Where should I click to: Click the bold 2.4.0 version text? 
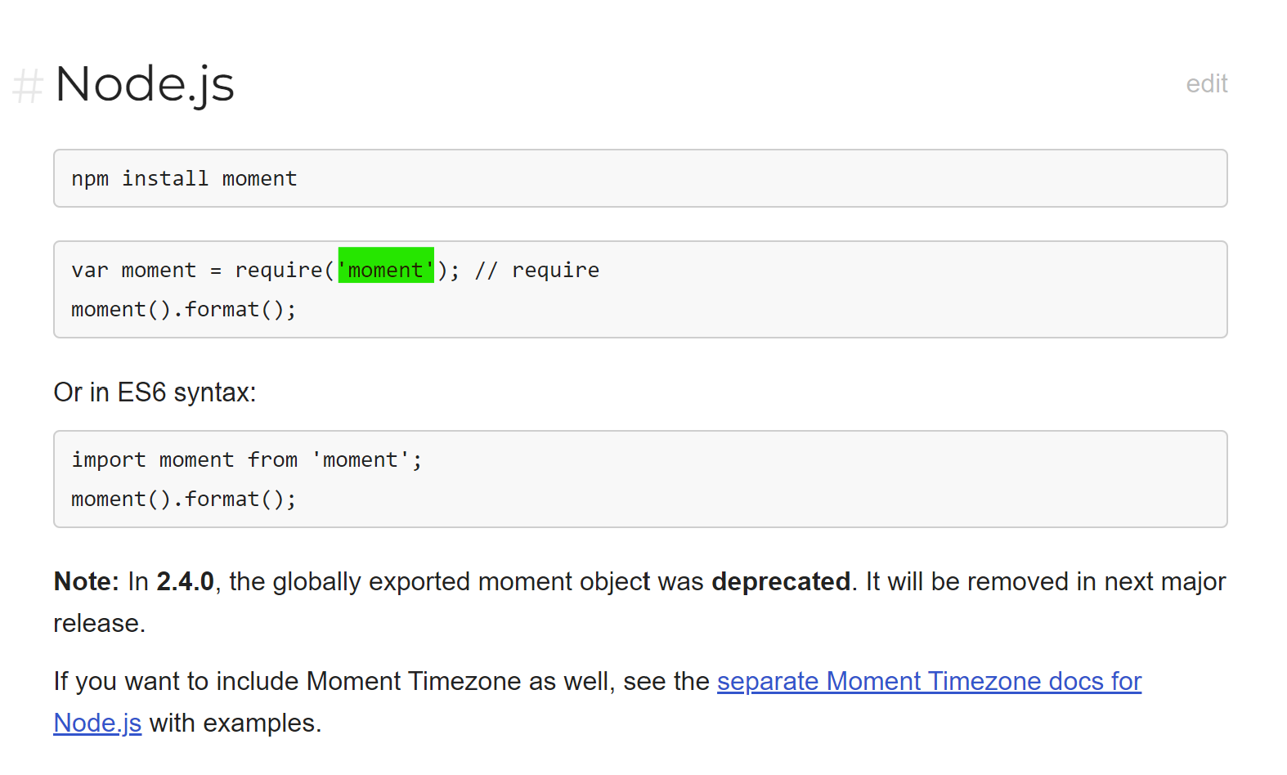coord(185,581)
